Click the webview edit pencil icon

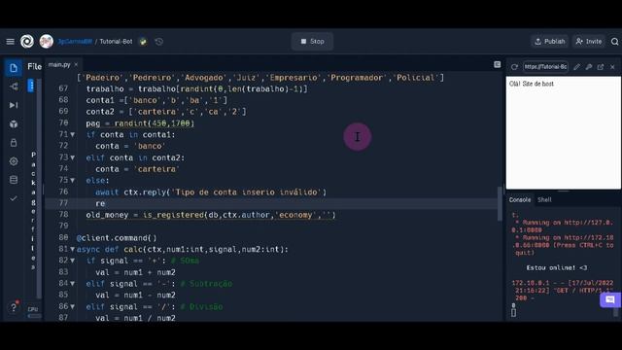click(576, 67)
